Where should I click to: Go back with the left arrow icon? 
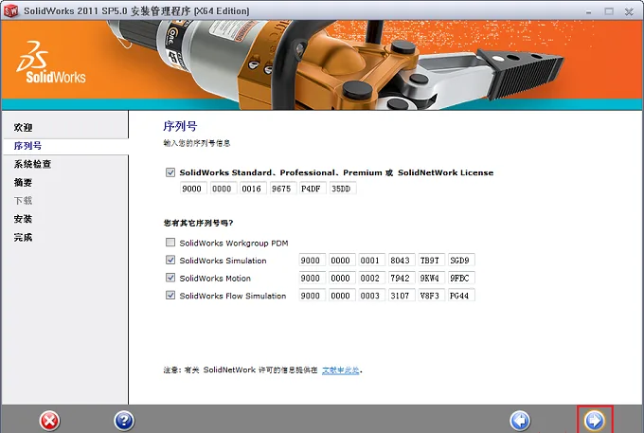[x=520, y=421]
